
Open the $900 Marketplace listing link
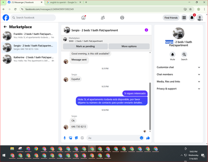(86, 41)
